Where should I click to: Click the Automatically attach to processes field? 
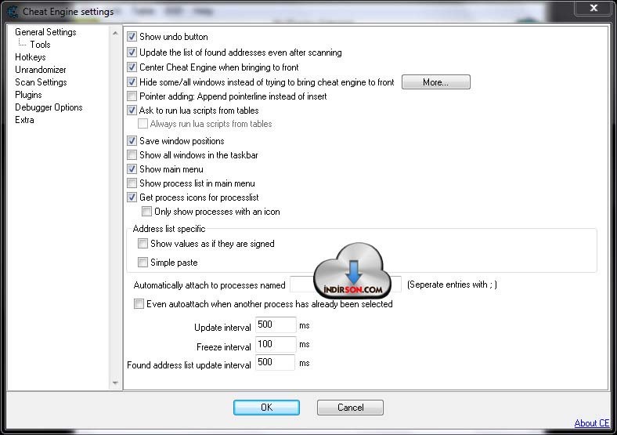click(x=345, y=285)
